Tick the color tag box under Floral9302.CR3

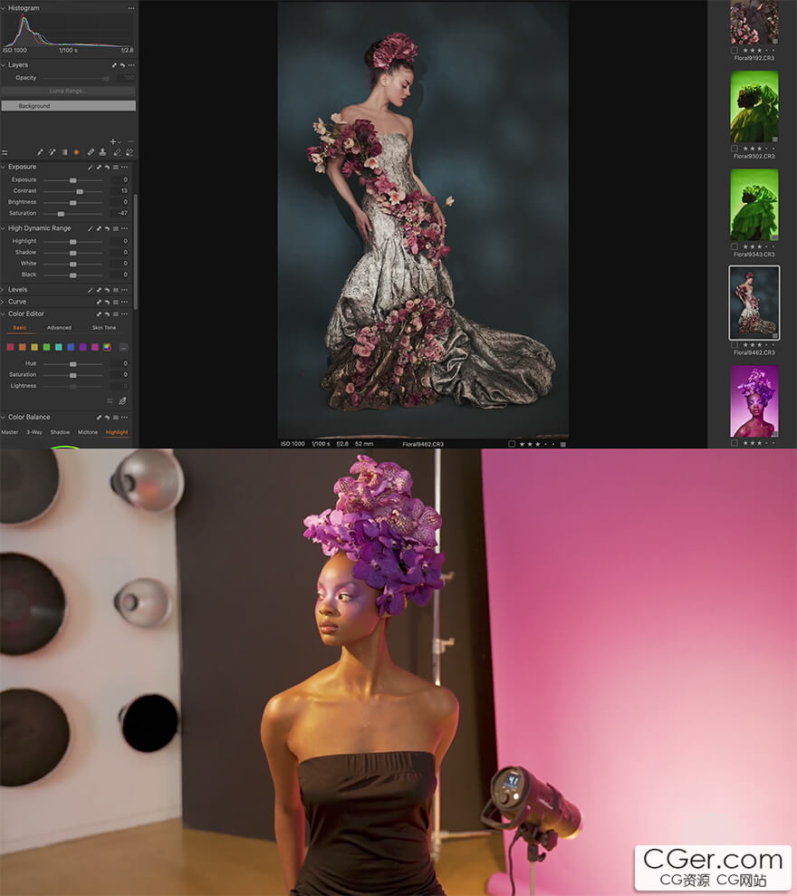point(735,149)
